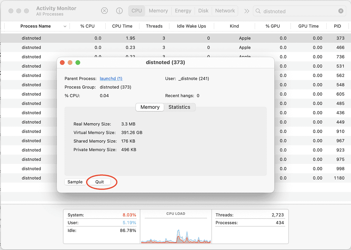The height and width of the screenshot is (250, 351).
Task: Expand toolbar overflow chevrons
Action: (246, 11)
